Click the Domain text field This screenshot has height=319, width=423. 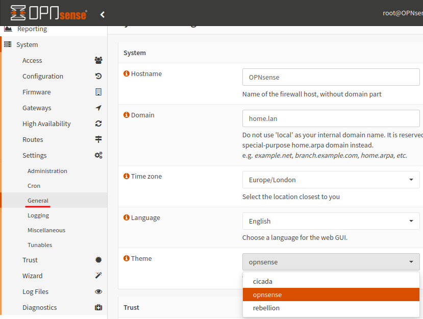point(331,118)
